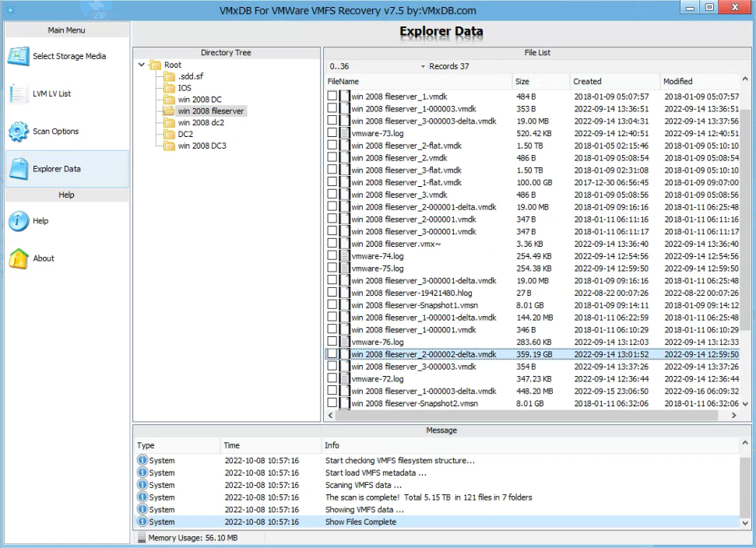Click the vmware-76.log file icon
Image resolution: width=756 pixels, height=548 pixels.
(344, 342)
